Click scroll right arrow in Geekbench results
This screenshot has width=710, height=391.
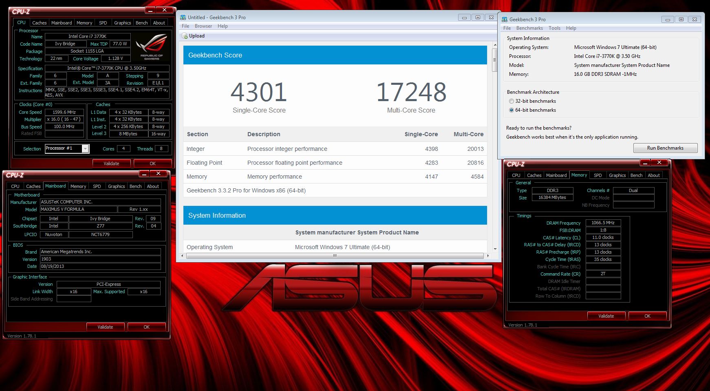tap(488, 256)
